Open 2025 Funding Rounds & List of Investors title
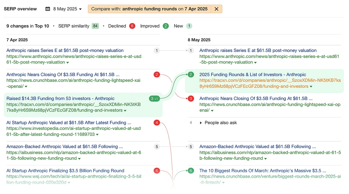The width and height of the screenshot is (349, 194). (253, 74)
